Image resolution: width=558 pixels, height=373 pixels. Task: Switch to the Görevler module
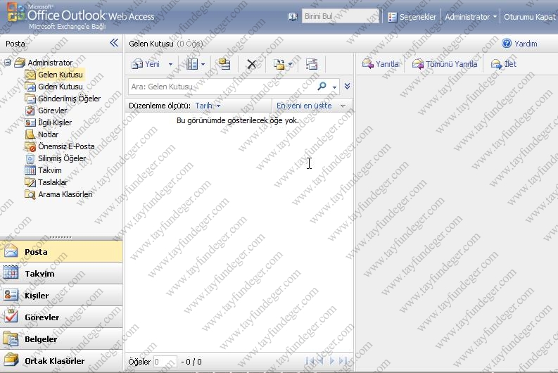61,317
